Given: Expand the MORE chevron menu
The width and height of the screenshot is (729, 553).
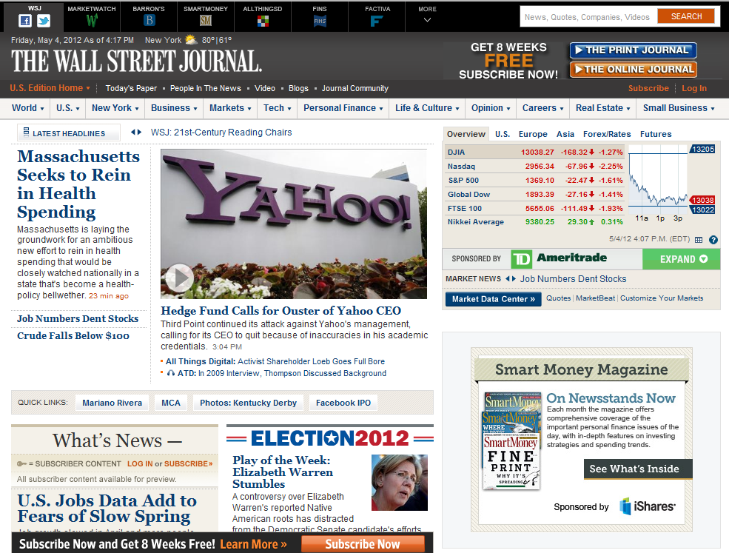Looking at the screenshot, I should pyautogui.click(x=426, y=20).
